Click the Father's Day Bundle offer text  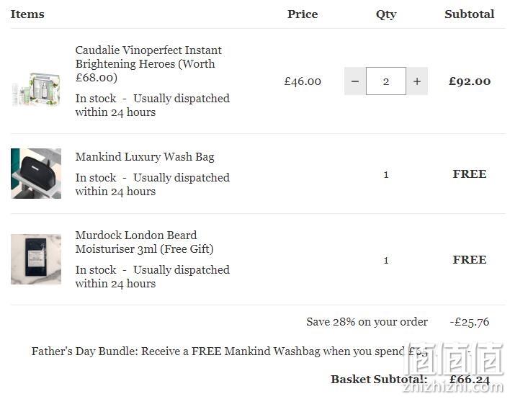coord(229,351)
